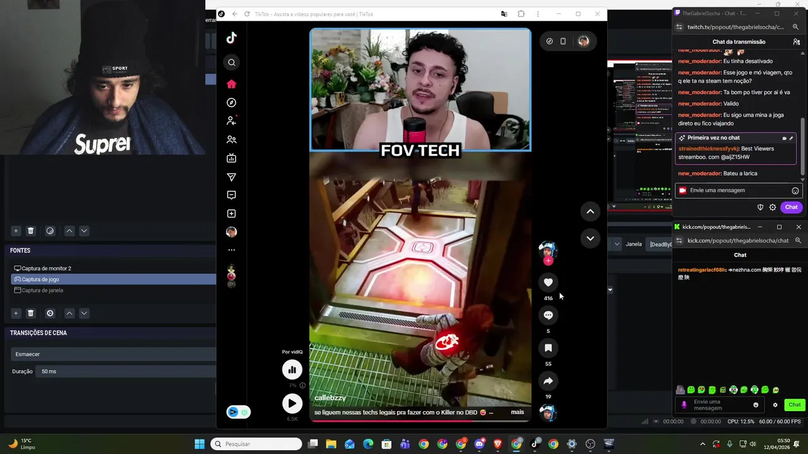Send Twitch message with Chat button
This screenshot has width=808, height=454.
pos(791,207)
